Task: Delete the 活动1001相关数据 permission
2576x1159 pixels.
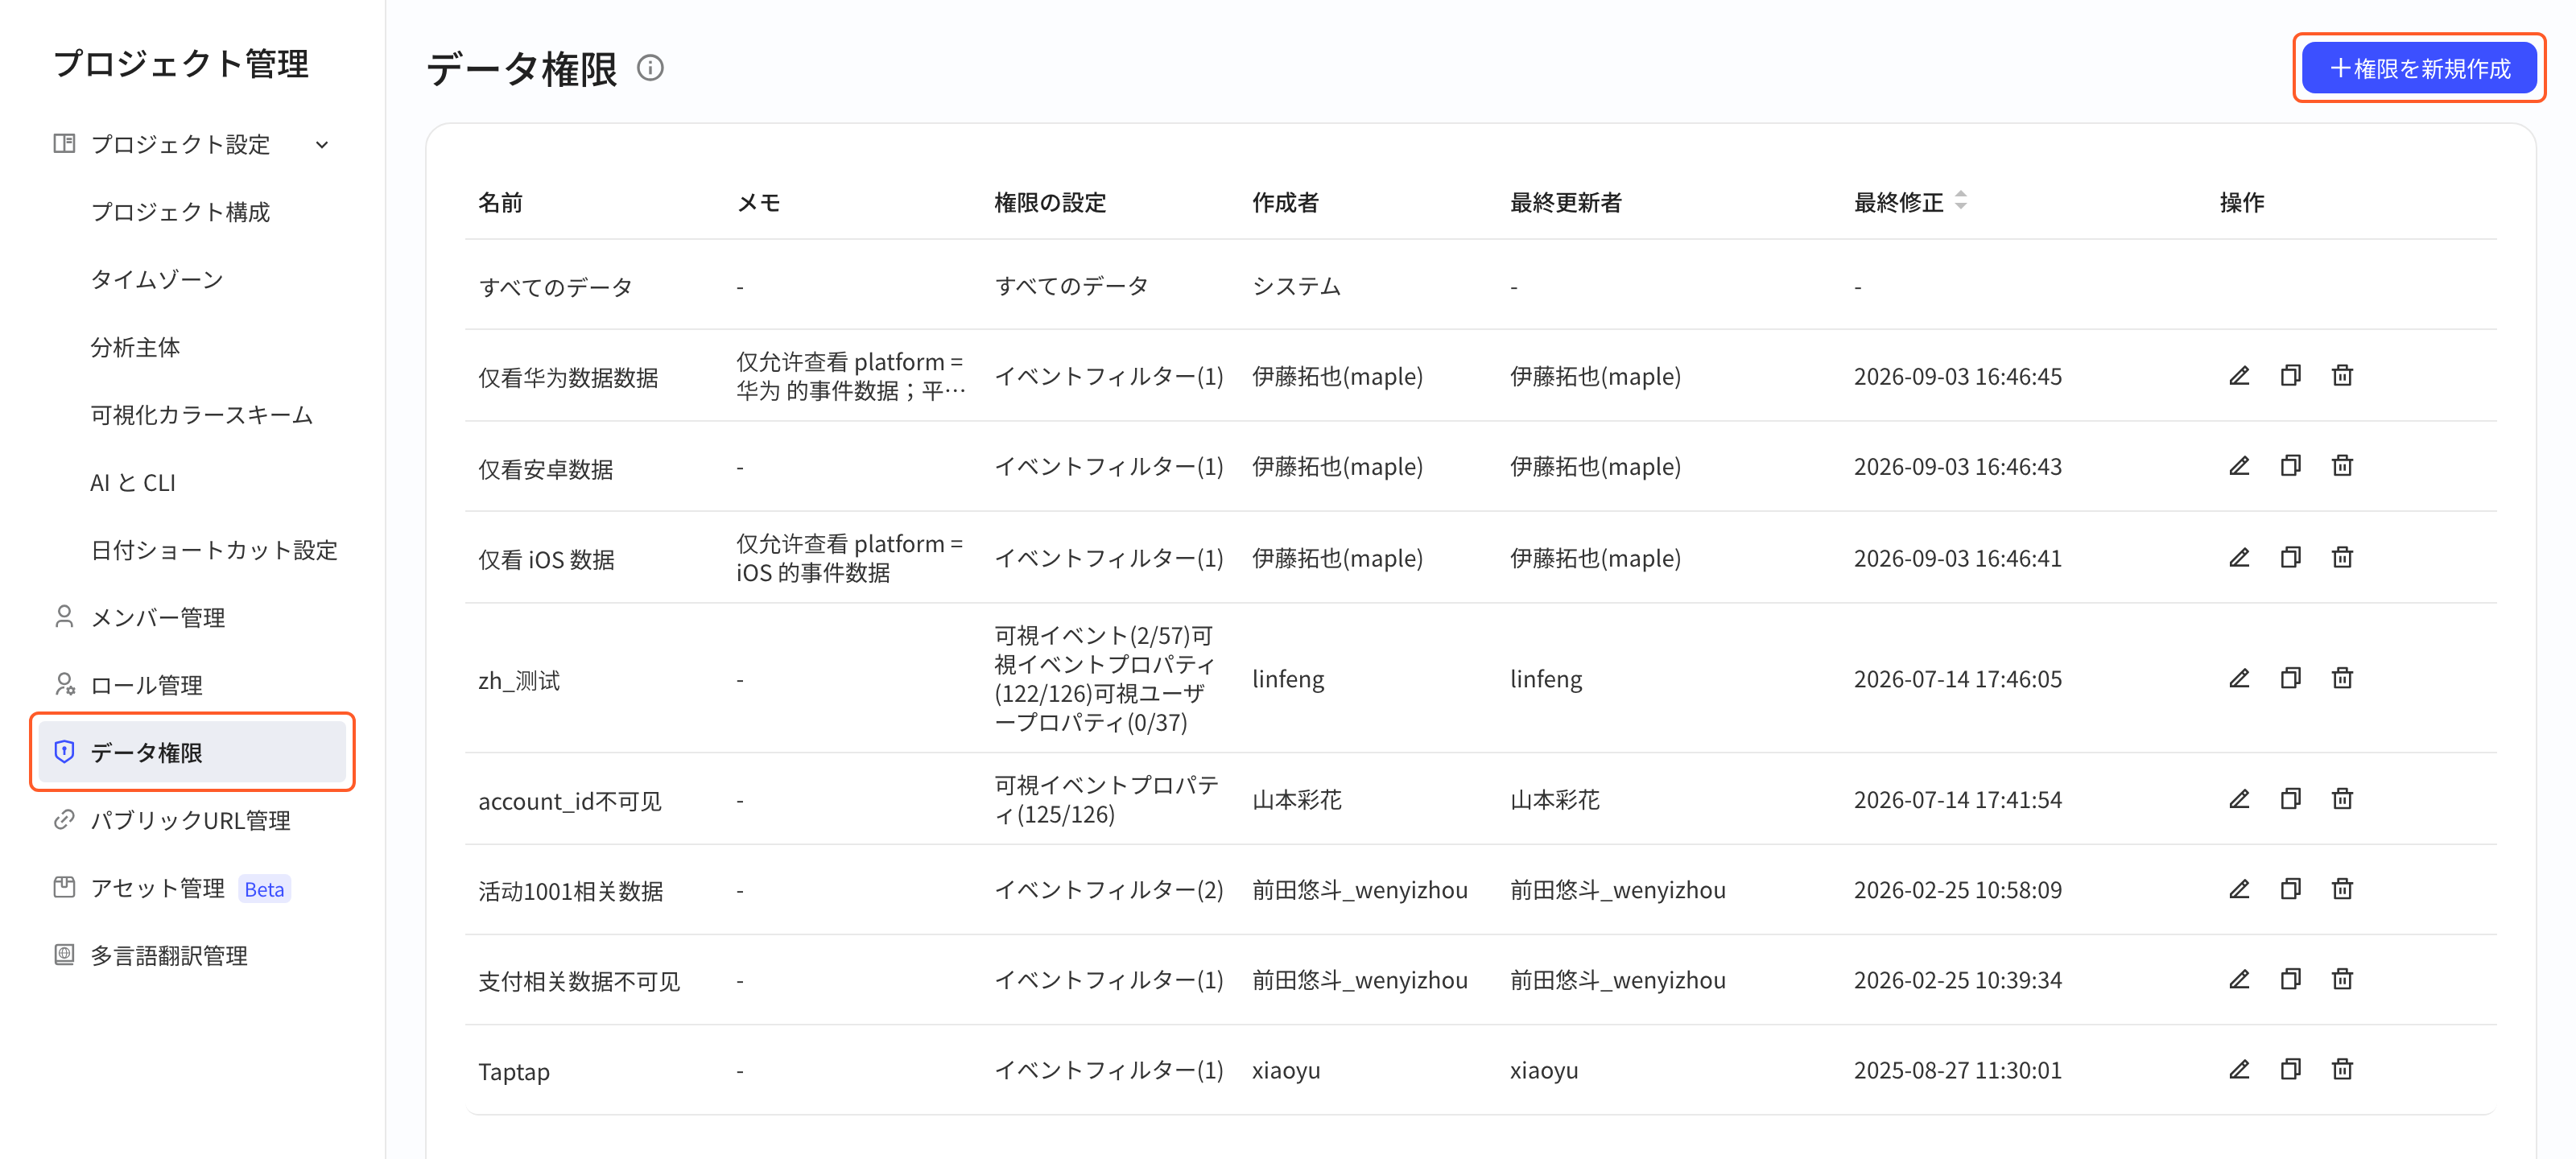Action: [x=2342, y=890]
